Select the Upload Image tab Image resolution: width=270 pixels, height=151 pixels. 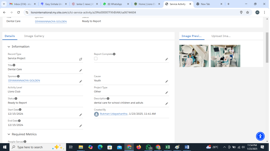221,36
